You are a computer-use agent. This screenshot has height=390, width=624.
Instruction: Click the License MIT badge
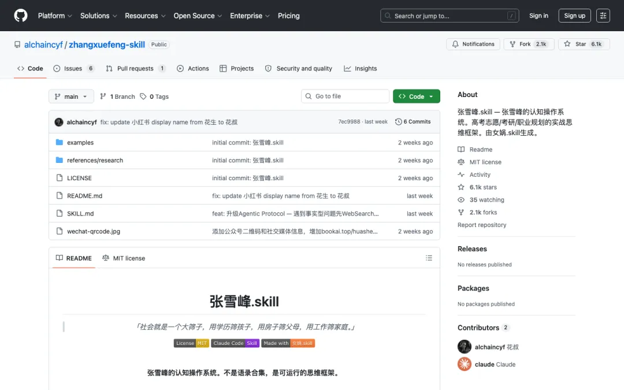point(191,343)
